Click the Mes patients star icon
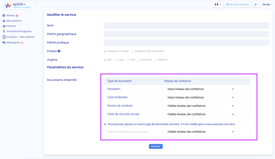The height and width of the screenshot is (159, 275). (x=4, y=21)
